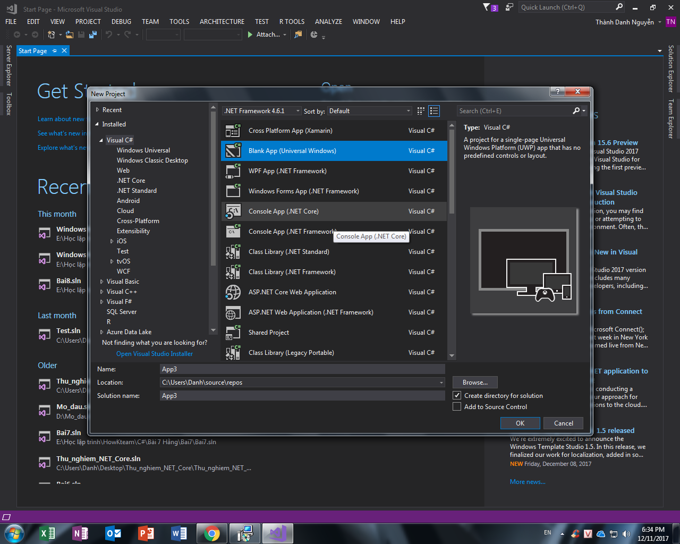Screen dimensions: 680x544
Task: Expand the iOS tree node
Action: (112, 241)
